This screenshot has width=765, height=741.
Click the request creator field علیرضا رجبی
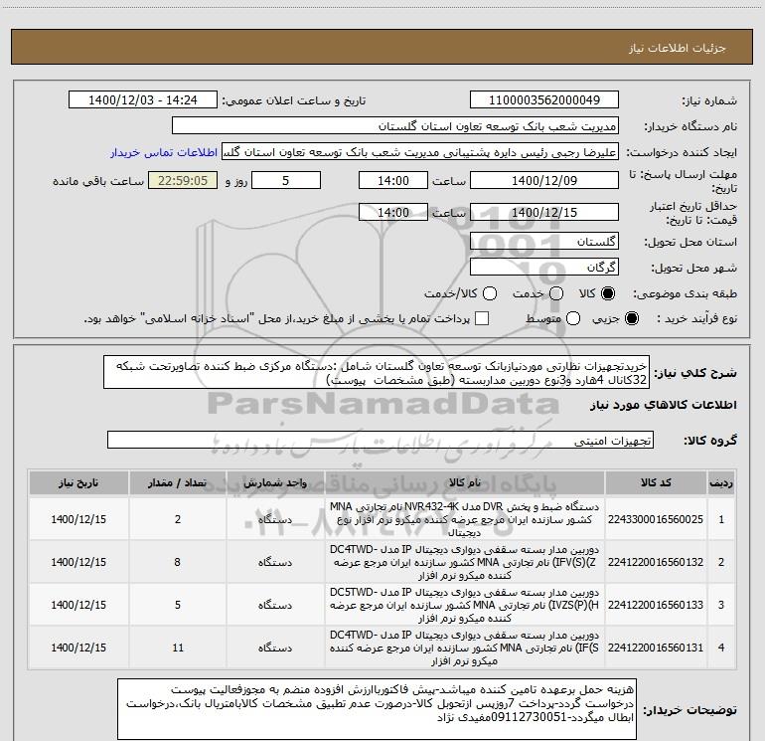pos(420,152)
